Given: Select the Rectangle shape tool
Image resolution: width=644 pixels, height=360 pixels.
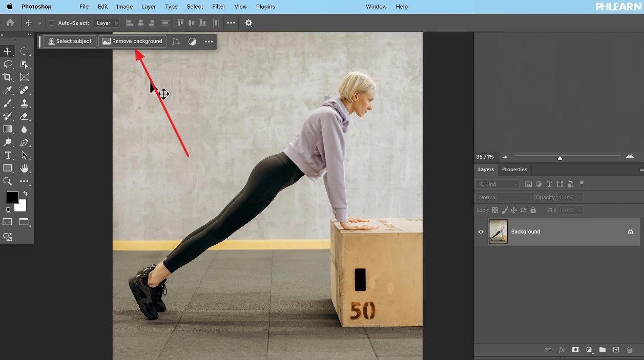Looking at the screenshot, I should pyautogui.click(x=8, y=168).
